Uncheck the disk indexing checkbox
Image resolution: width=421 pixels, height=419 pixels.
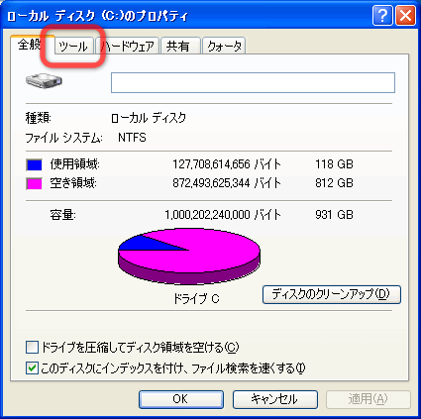click(32, 367)
